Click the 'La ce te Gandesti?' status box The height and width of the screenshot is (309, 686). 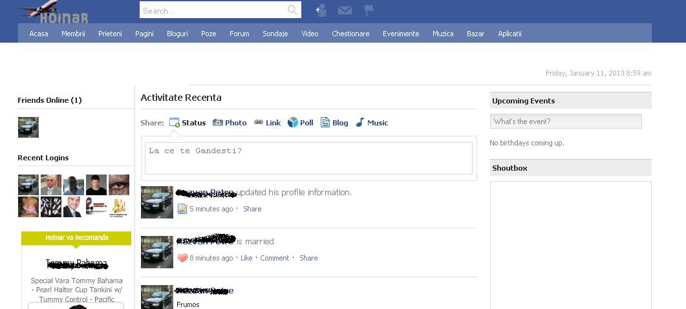[308, 158]
